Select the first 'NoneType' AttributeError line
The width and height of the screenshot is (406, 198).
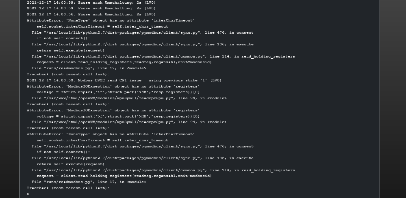point(111,20)
